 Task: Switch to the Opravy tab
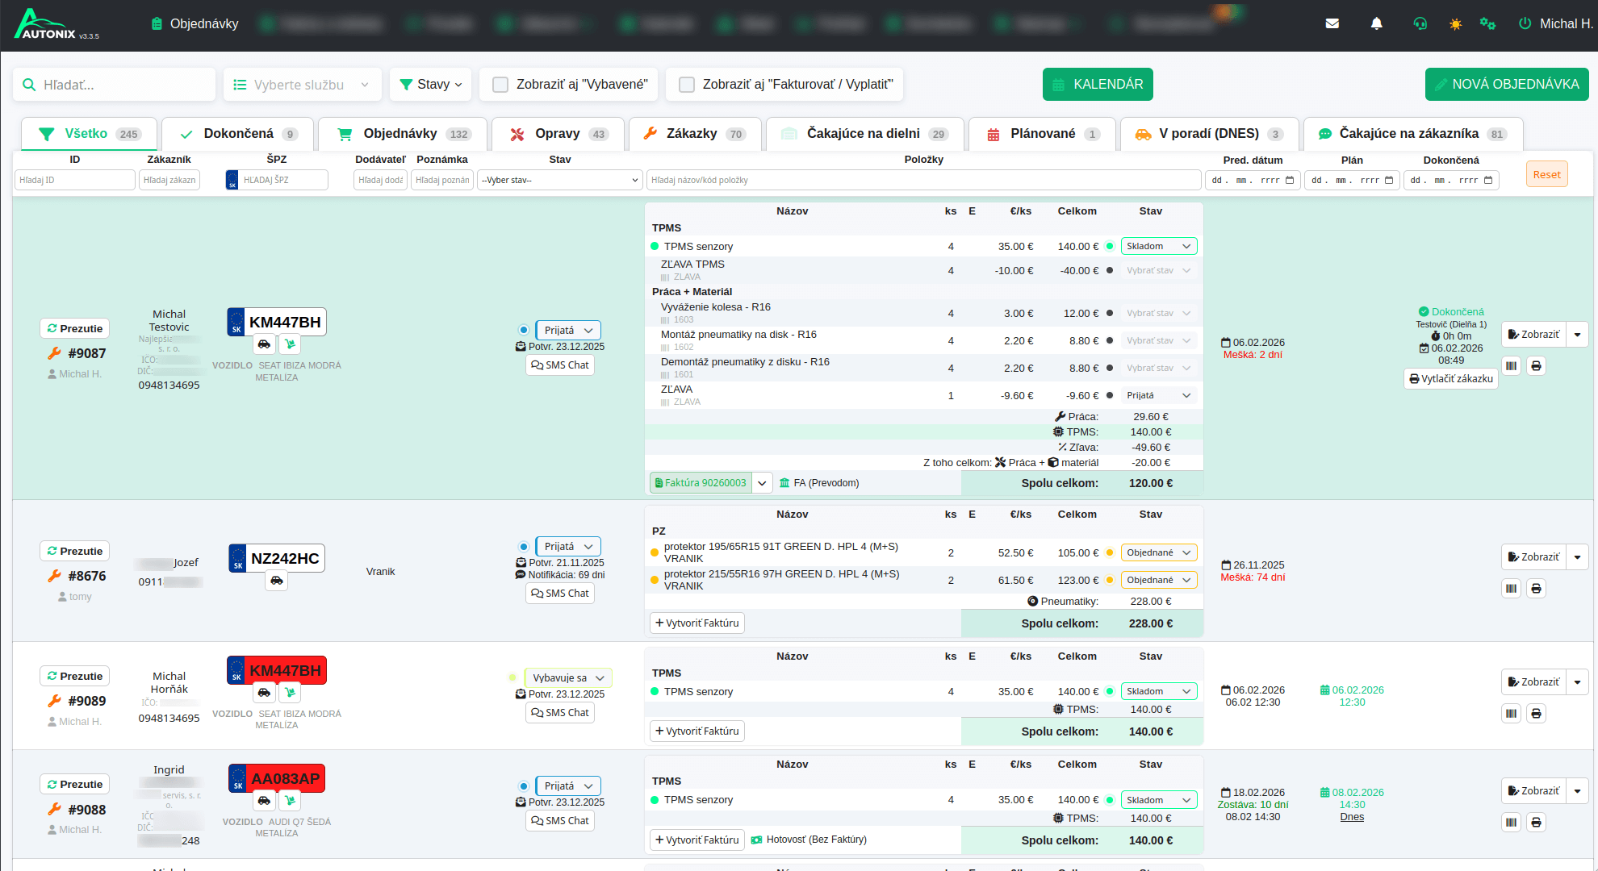558,134
